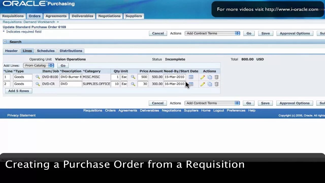Click footer Home link

(x=206, y=111)
